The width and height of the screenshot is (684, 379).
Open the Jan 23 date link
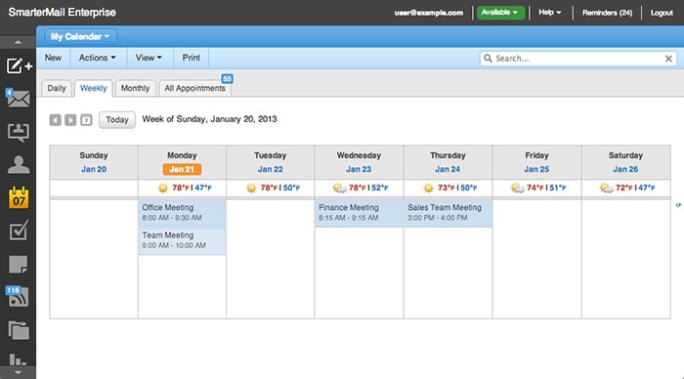(359, 169)
